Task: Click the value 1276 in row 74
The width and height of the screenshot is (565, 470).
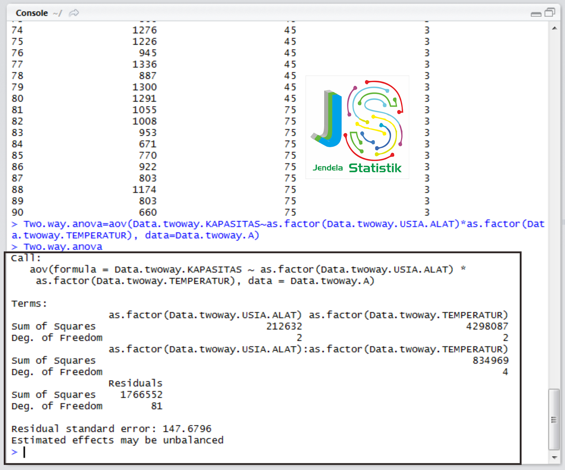Action: pyautogui.click(x=144, y=30)
